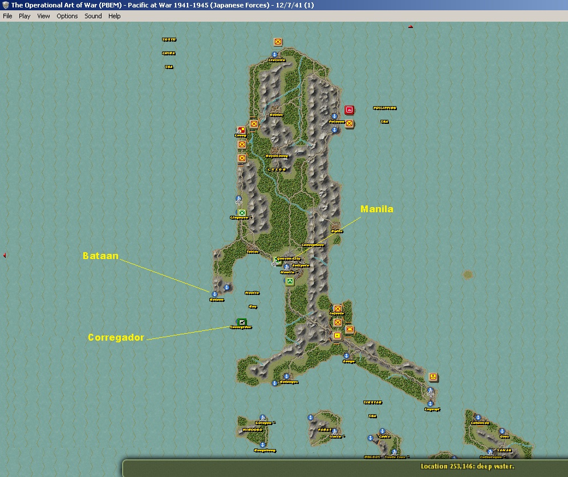Click the small islet in the eastern sea
Viewport: 568px width, 477px height.
tap(468, 274)
